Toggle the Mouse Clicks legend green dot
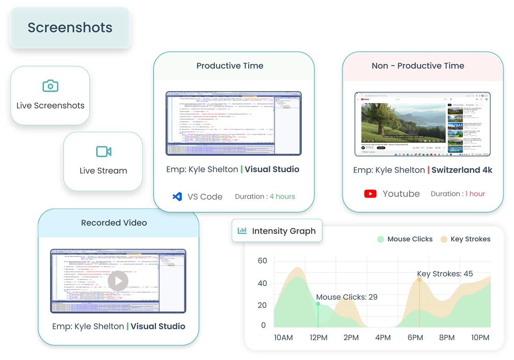Viewport: 514px width, 360px height. 380,239
